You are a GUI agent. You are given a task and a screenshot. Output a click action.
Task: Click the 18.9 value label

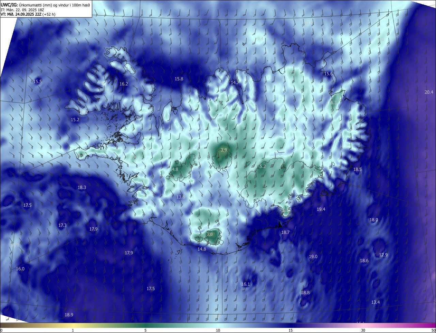click(x=69, y=315)
